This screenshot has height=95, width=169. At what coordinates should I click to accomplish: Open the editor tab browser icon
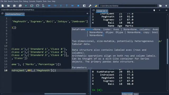(x=2, y=13)
